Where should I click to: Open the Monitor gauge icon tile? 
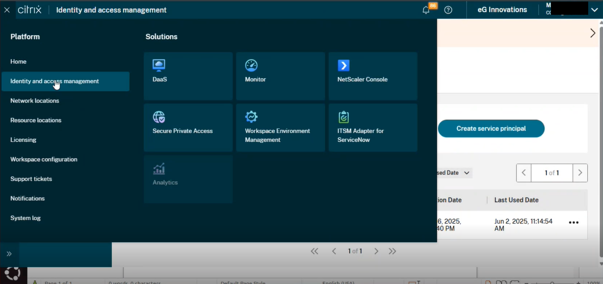(251, 65)
